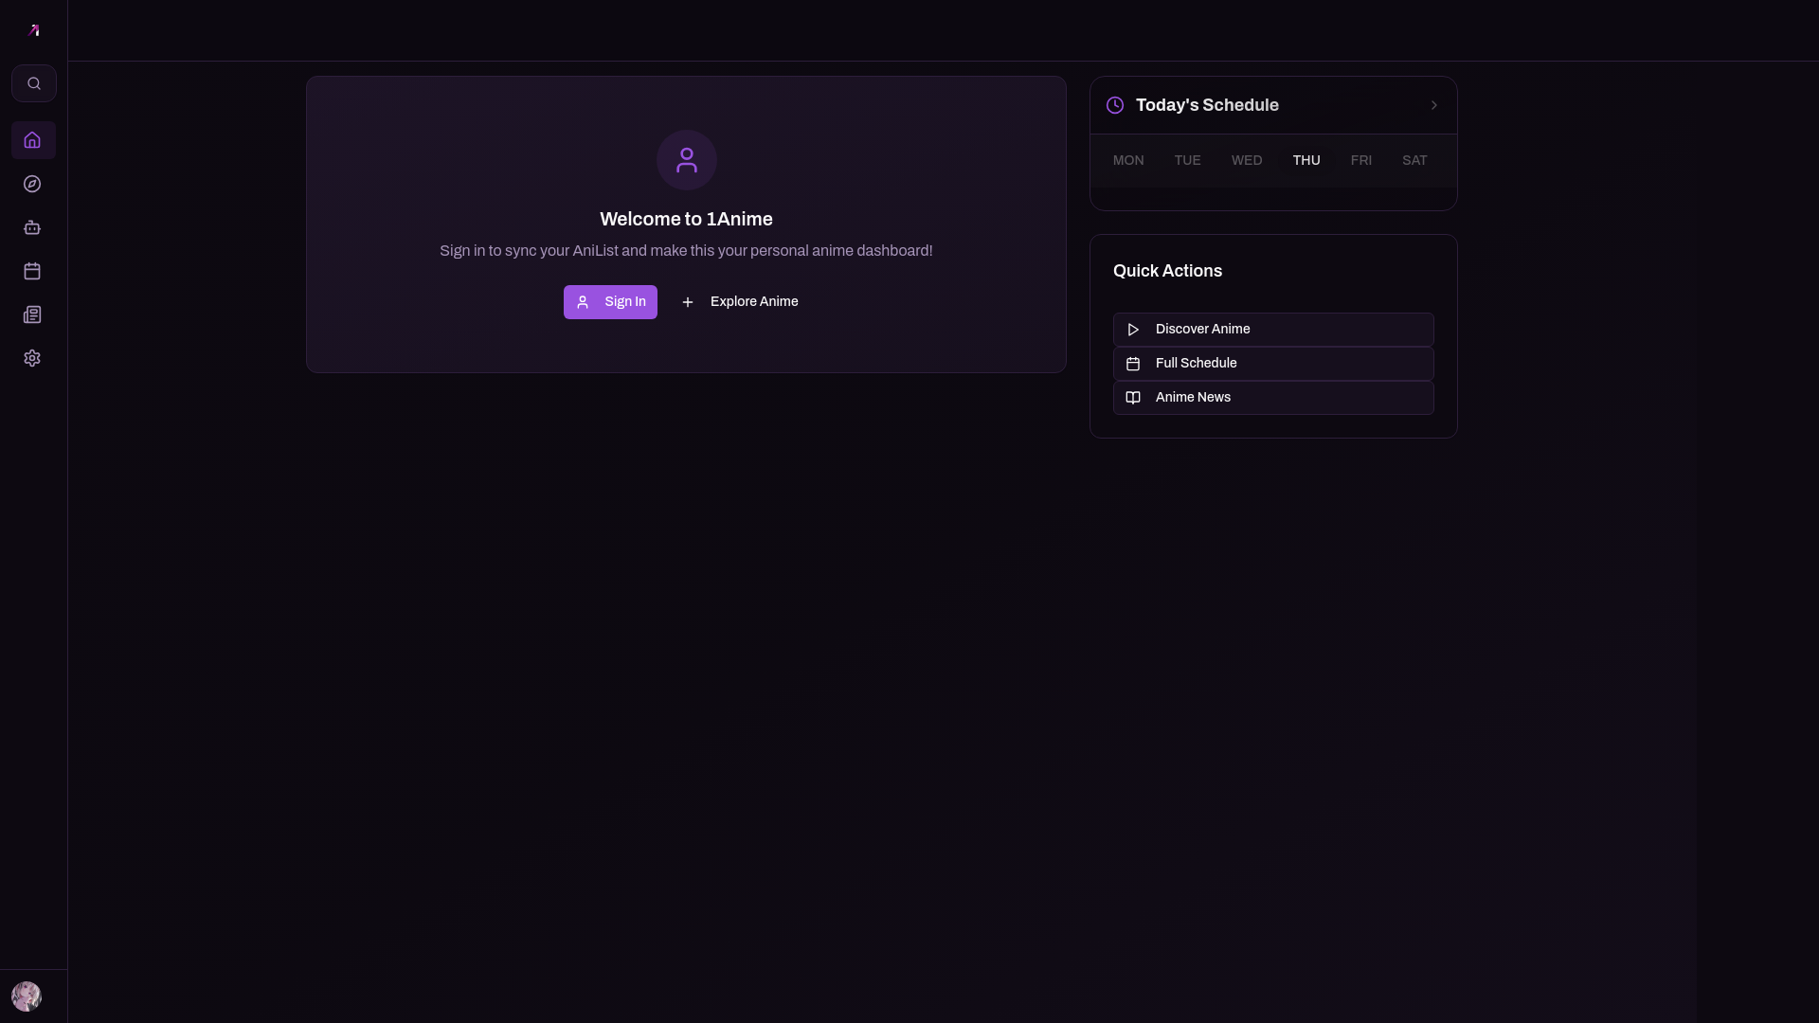Select the SAT schedule tab
The width and height of the screenshot is (1819, 1023).
pos(1414,161)
